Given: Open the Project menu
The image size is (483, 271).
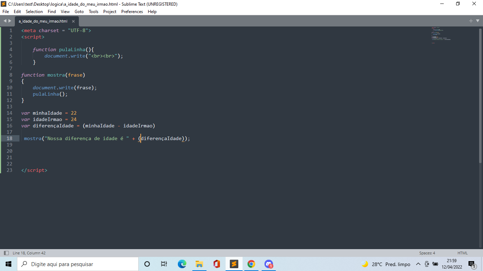Looking at the screenshot, I should [x=110, y=12].
